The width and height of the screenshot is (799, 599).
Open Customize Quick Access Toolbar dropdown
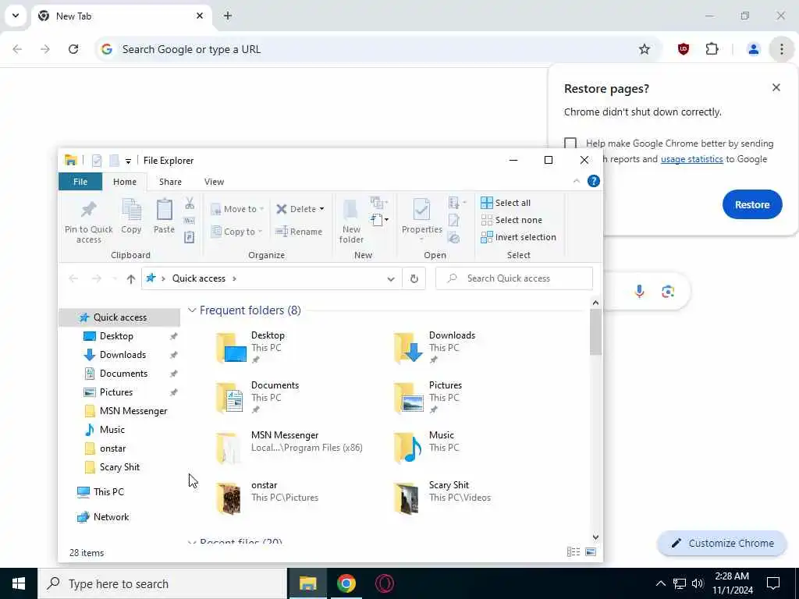(129, 161)
